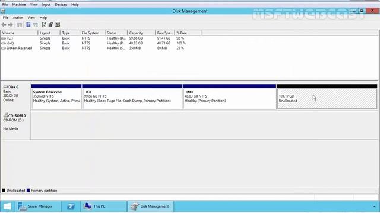Click the CD-ROM 0 (D:) label

pyautogui.click(x=15, y=125)
